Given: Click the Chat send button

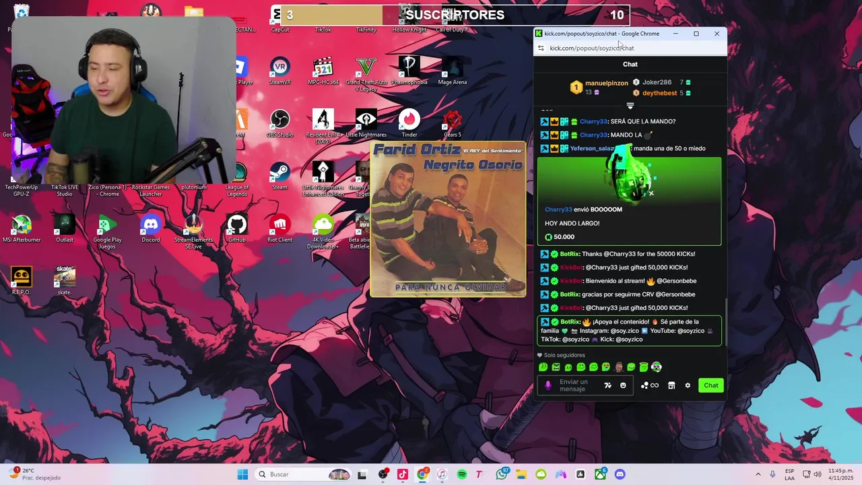Looking at the screenshot, I should tap(711, 385).
